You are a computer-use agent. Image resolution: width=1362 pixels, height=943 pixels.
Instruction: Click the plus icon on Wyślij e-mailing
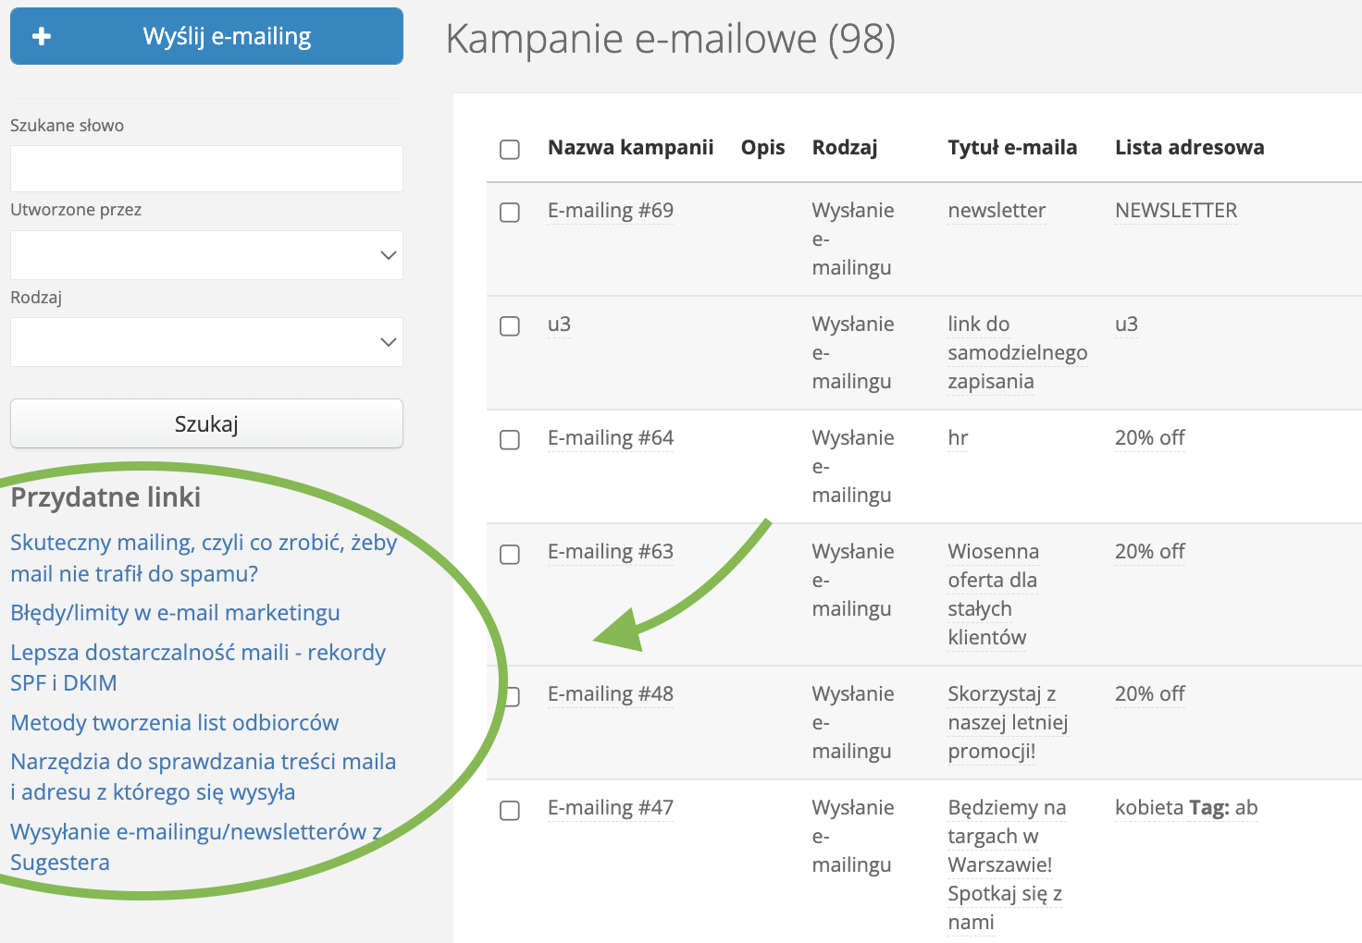(42, 36)
